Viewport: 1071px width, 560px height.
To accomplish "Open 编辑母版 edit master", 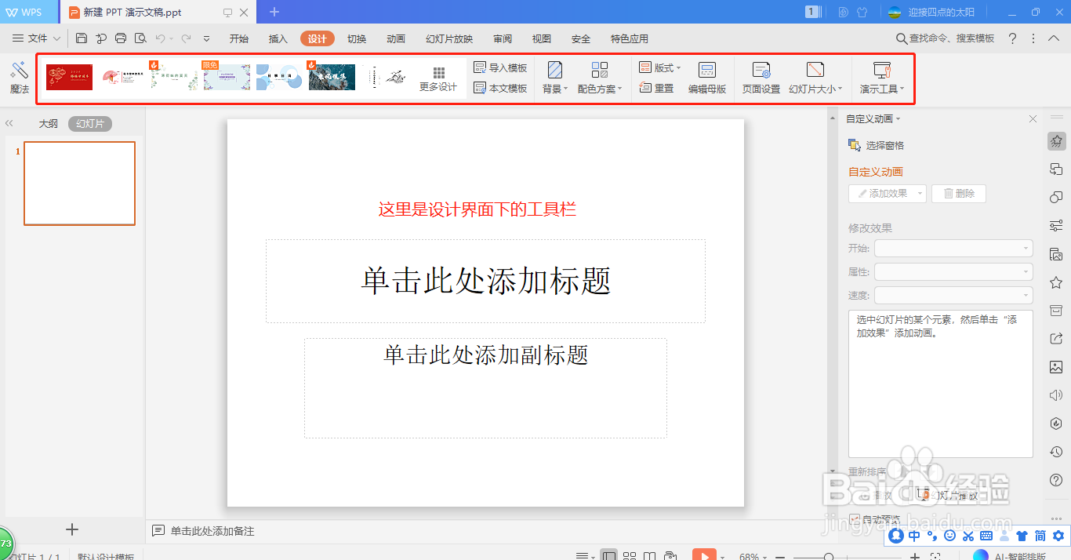I will tap(707, 79).
